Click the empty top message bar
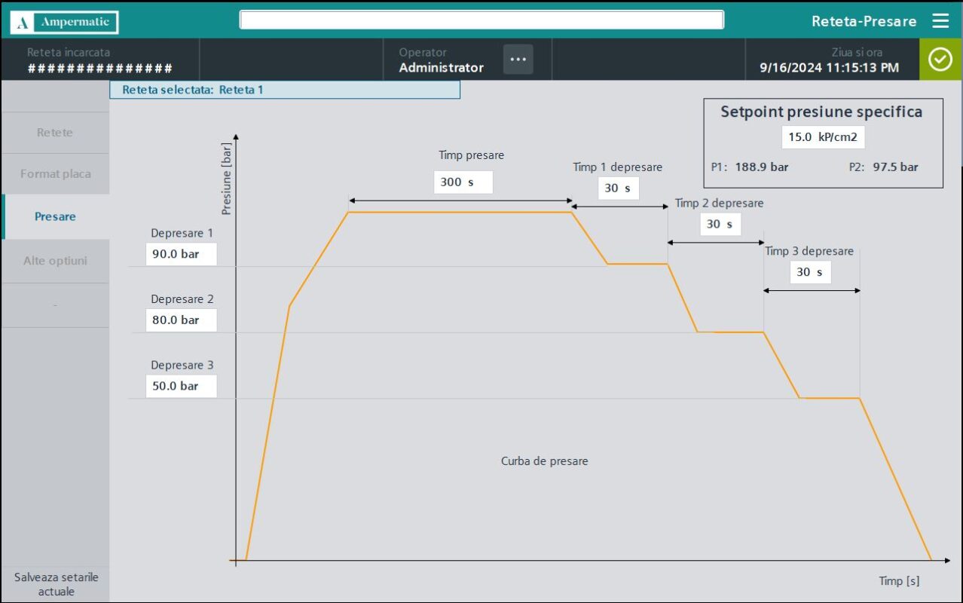Screen dimensions: 963x603 (481, 20)
